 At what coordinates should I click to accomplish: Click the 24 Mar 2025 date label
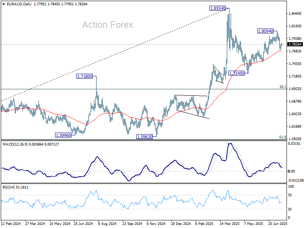pyautogui.click(x=230, y=223)
